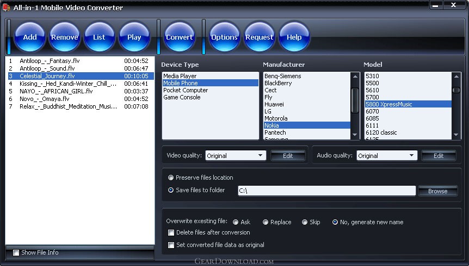Select file Antiloop_-_Sound.flv
The image size is (469, 266).
tap(81, 68)
